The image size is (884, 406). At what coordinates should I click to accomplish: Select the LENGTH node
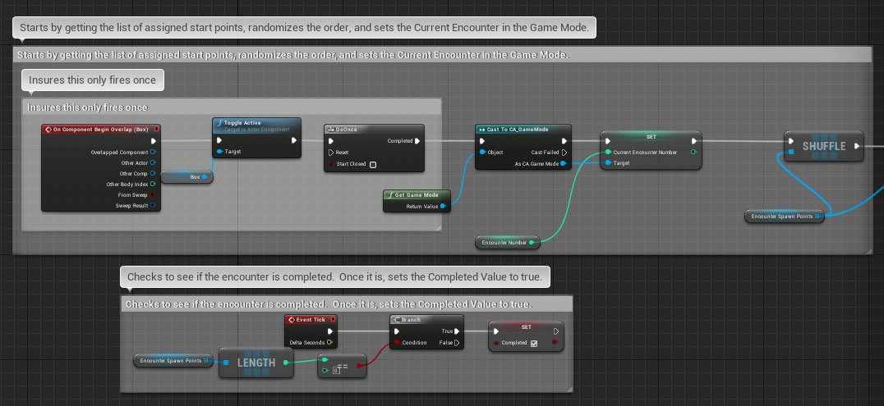point(256,363)
